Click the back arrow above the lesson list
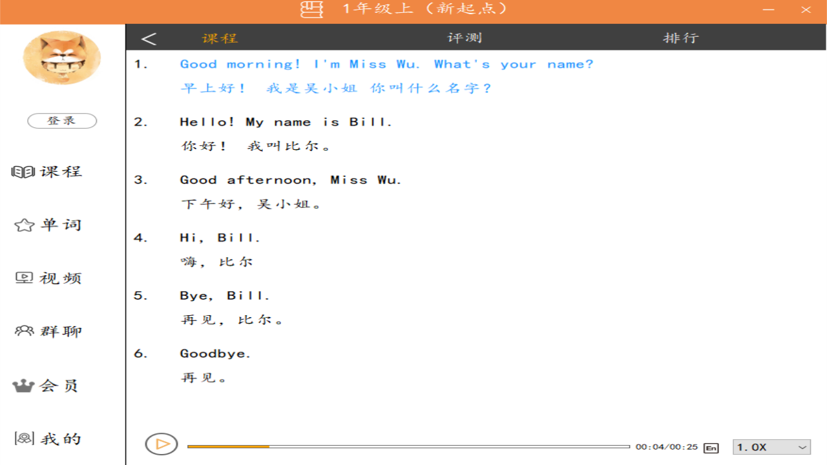This screenshot has width=827, height=465. click(x=149, y=37)
